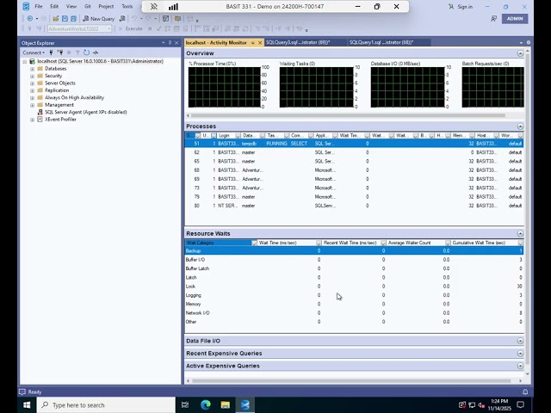The height and width of the screenshot is (413, 551).
Task: Select the Lock wait category row
Action: [x=354, y=287]
